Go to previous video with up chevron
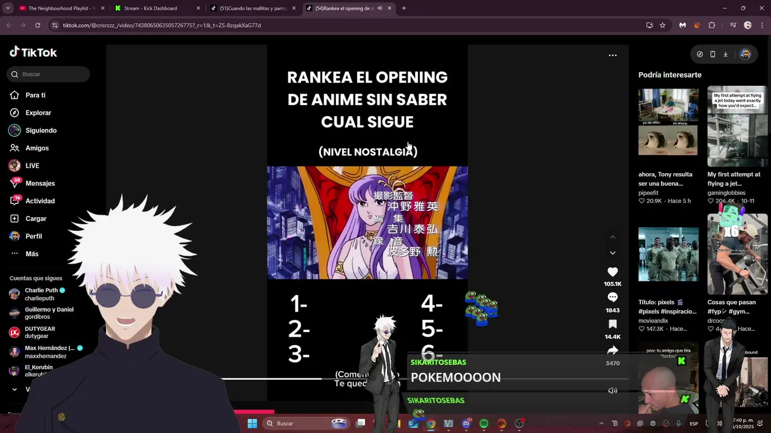Viewport: 771px width, 433px height. (613, 237)
